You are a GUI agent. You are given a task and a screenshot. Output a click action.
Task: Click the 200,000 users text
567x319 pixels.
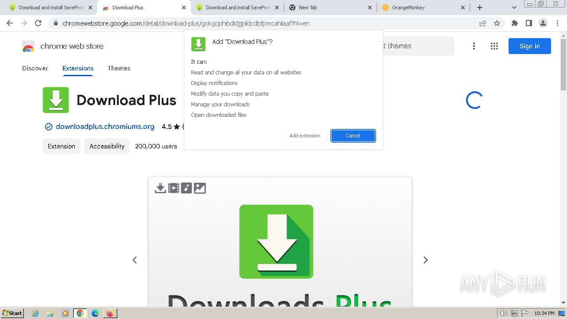tap(156, 146)
